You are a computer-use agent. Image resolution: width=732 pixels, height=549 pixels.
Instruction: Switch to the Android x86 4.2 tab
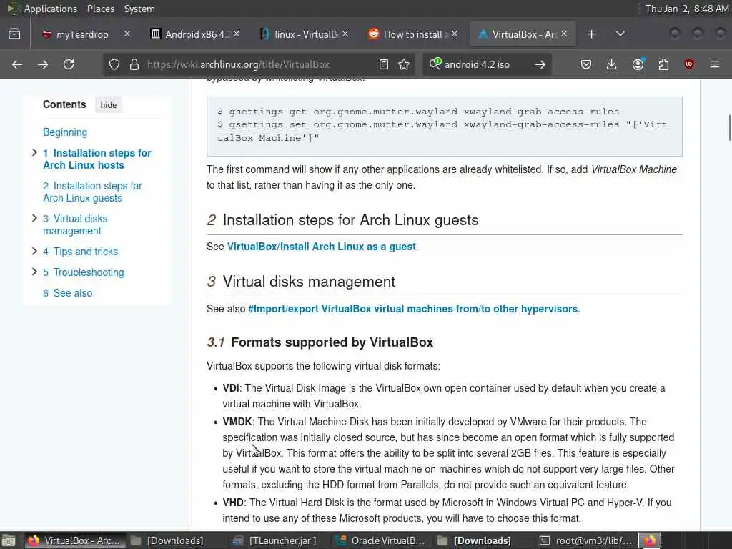pyautogui.click(x=190, y=34)
